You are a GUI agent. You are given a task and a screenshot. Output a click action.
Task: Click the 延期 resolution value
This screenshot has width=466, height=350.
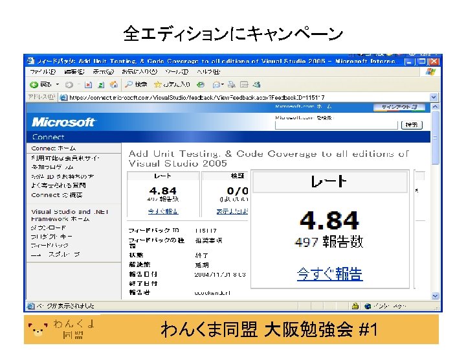(x=201, y=265)
